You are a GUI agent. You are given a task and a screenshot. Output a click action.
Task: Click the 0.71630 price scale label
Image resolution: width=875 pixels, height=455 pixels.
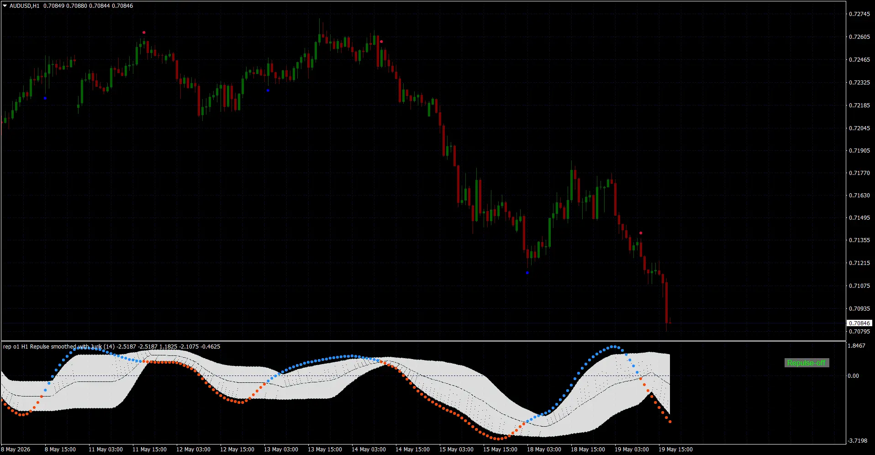[859, 196]
